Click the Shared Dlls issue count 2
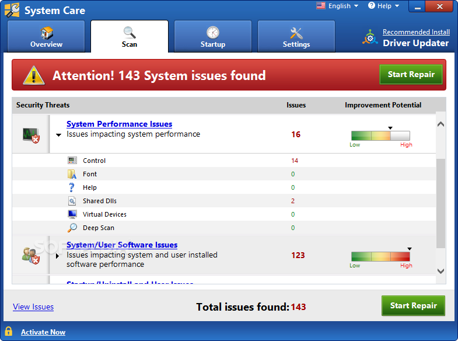The image size is (458, 341). pyautogui.click(x=293, y=201)
